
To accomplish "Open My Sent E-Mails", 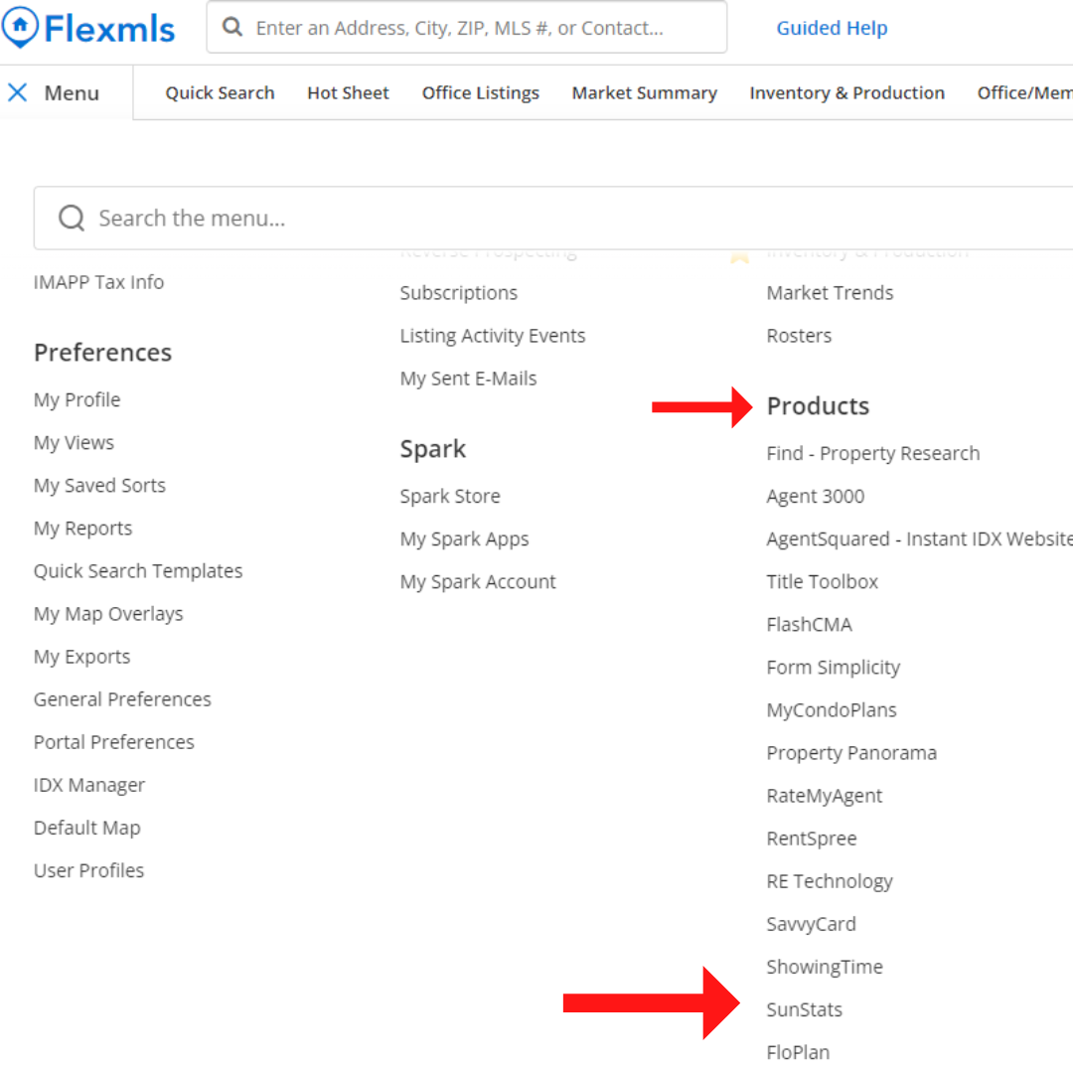I will click(x=468, y=379).
